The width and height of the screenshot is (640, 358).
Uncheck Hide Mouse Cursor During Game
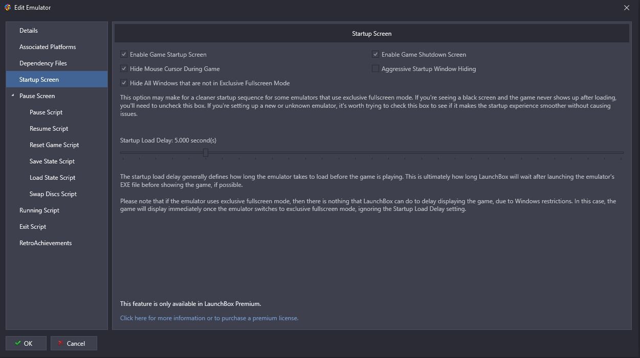click(x=124, y=68)
